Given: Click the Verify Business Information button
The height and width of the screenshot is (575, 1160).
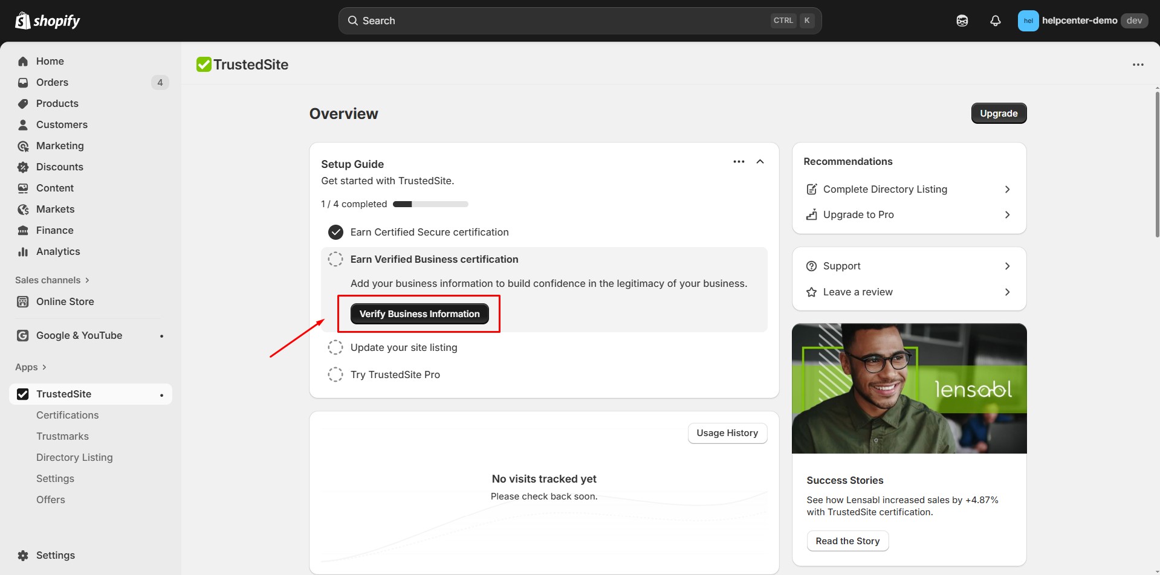Looking at the screenshot, I should pyautogui.click(x=419, y=313).
